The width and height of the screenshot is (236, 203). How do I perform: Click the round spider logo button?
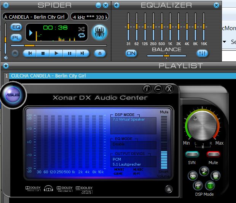[99, 32]
